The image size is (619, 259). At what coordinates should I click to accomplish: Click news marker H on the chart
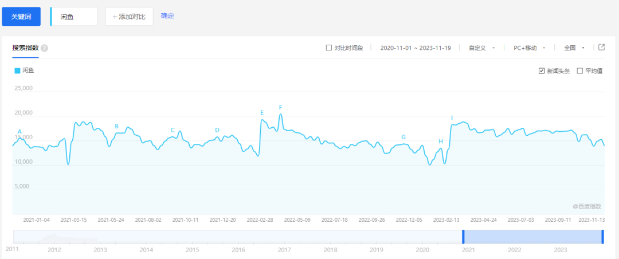441,142
